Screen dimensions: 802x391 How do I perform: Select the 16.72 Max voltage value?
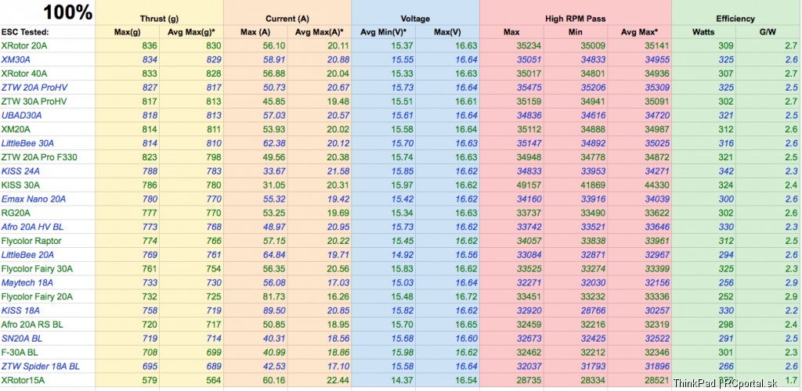[466, 296]
